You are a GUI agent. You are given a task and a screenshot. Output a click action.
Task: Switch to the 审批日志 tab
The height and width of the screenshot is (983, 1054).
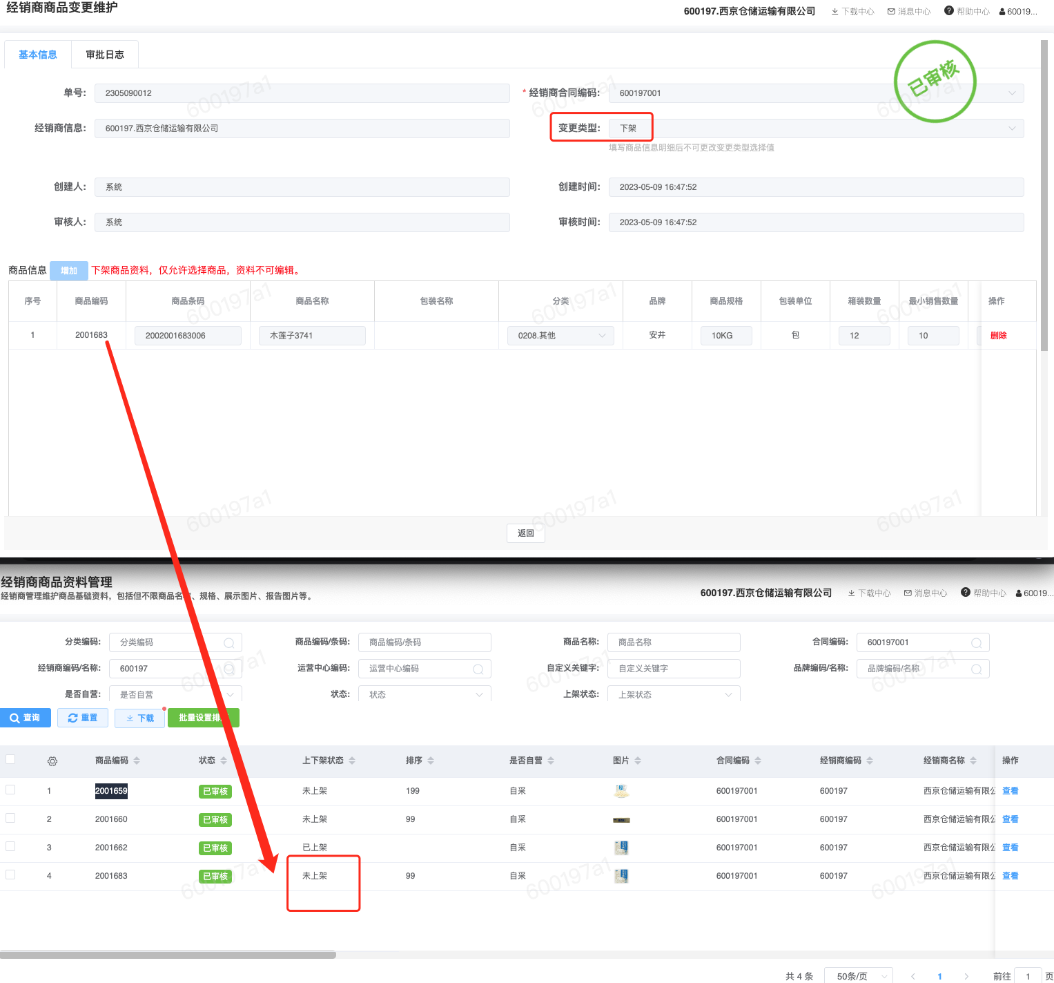tap(105, 55)
